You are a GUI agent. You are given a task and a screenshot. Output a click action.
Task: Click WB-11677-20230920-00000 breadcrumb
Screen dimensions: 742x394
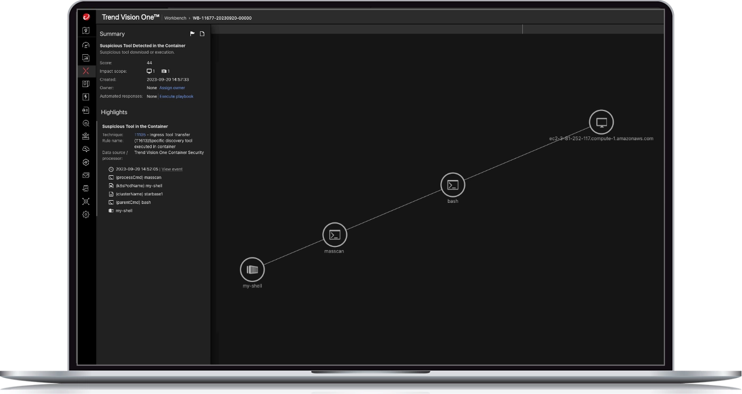click(x=222, y=18)
